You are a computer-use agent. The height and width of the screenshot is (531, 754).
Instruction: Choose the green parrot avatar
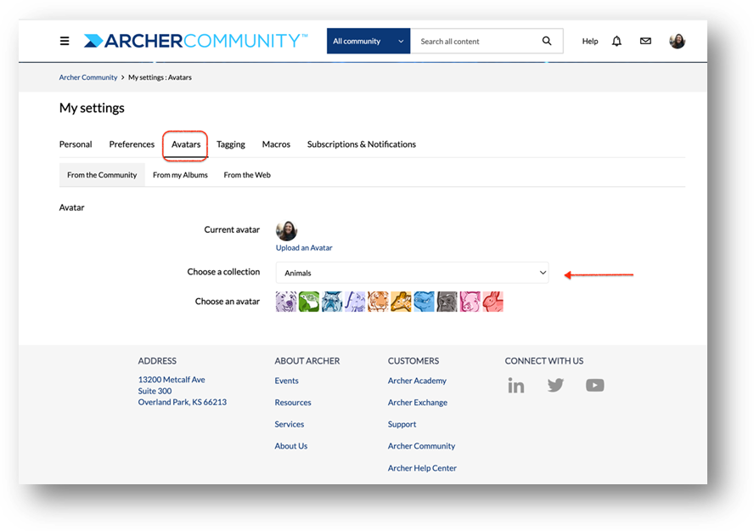[309, 302]
